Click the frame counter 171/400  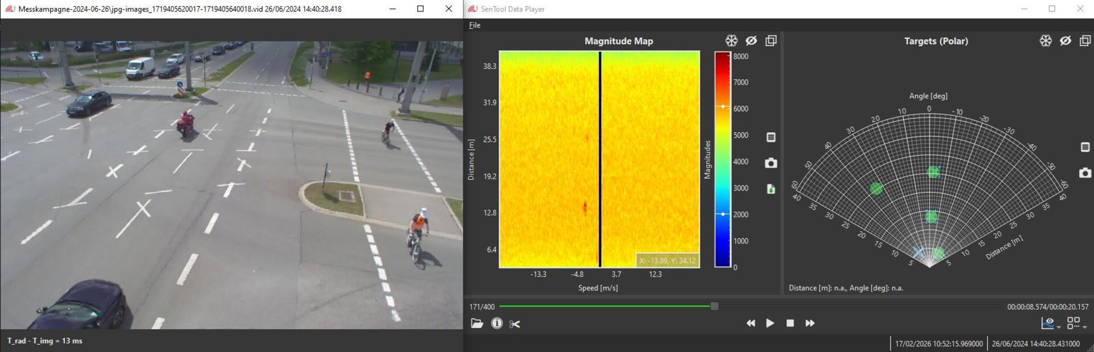coord(481,307)
